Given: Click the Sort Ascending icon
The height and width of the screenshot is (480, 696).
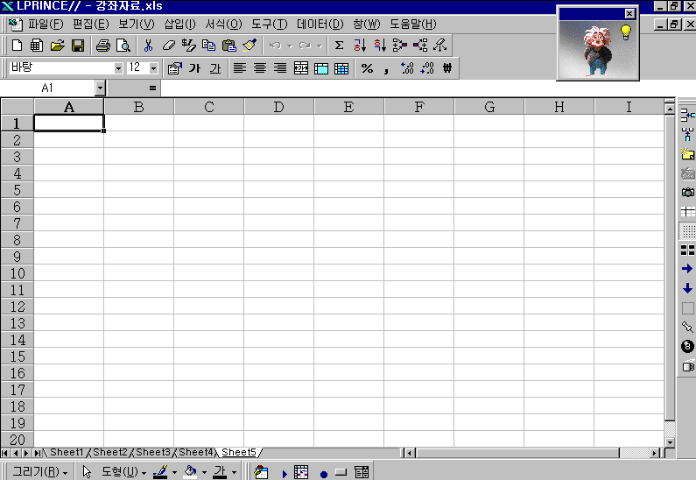Looking at the screenshot, I should click(x=360, y=46).
